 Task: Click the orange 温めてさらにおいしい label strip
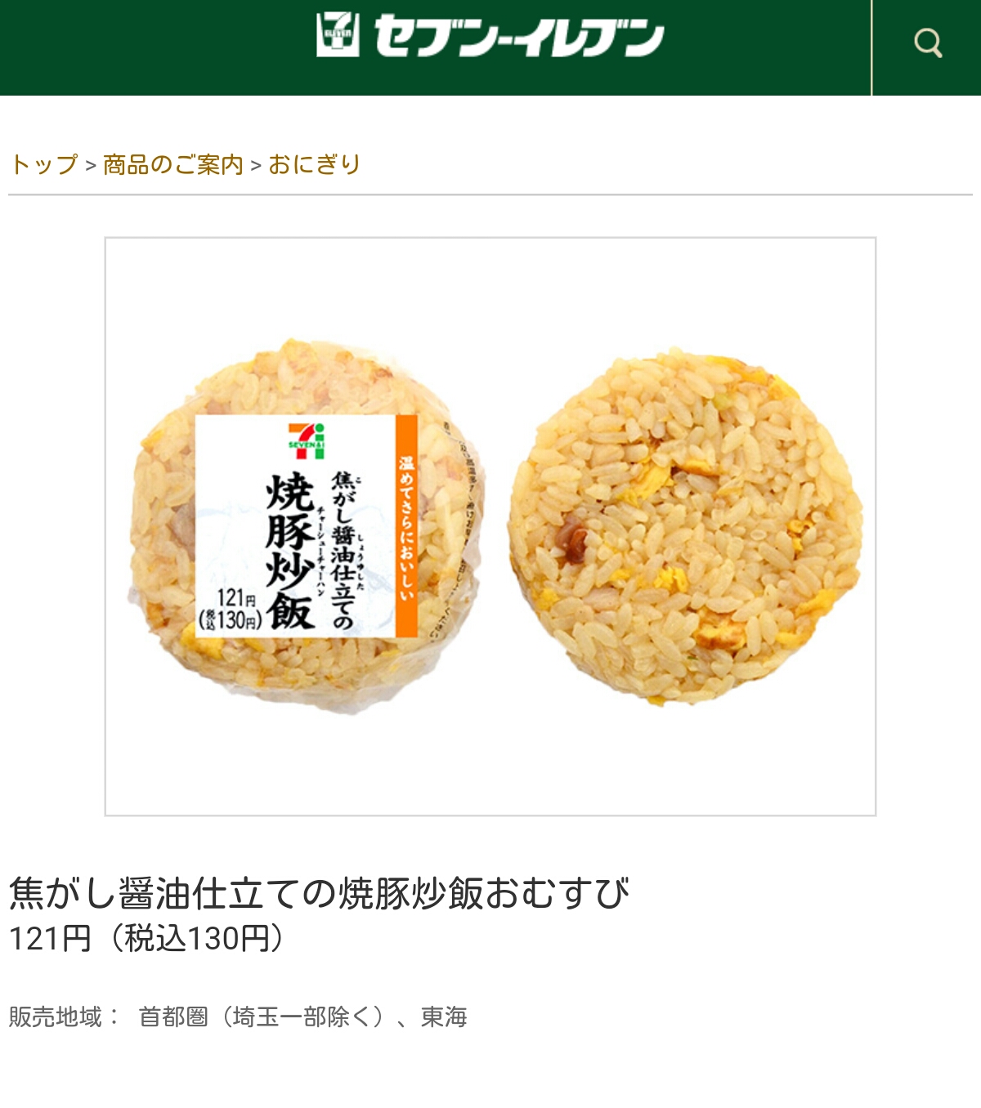tap(406, 526)
